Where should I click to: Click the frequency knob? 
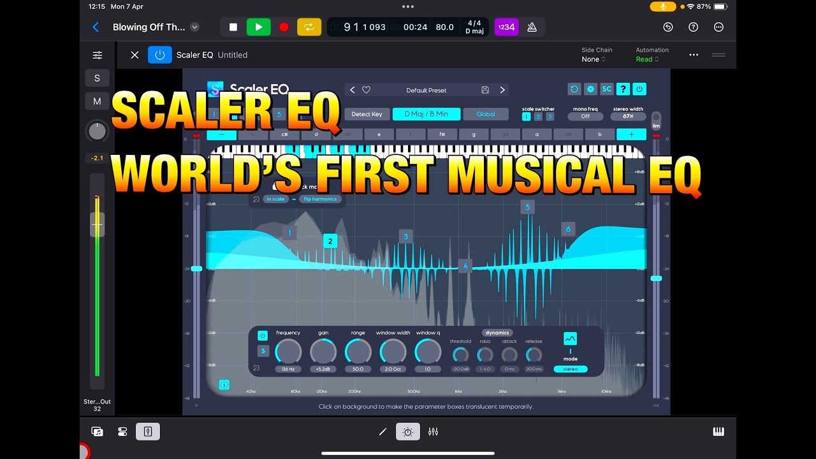288,351
